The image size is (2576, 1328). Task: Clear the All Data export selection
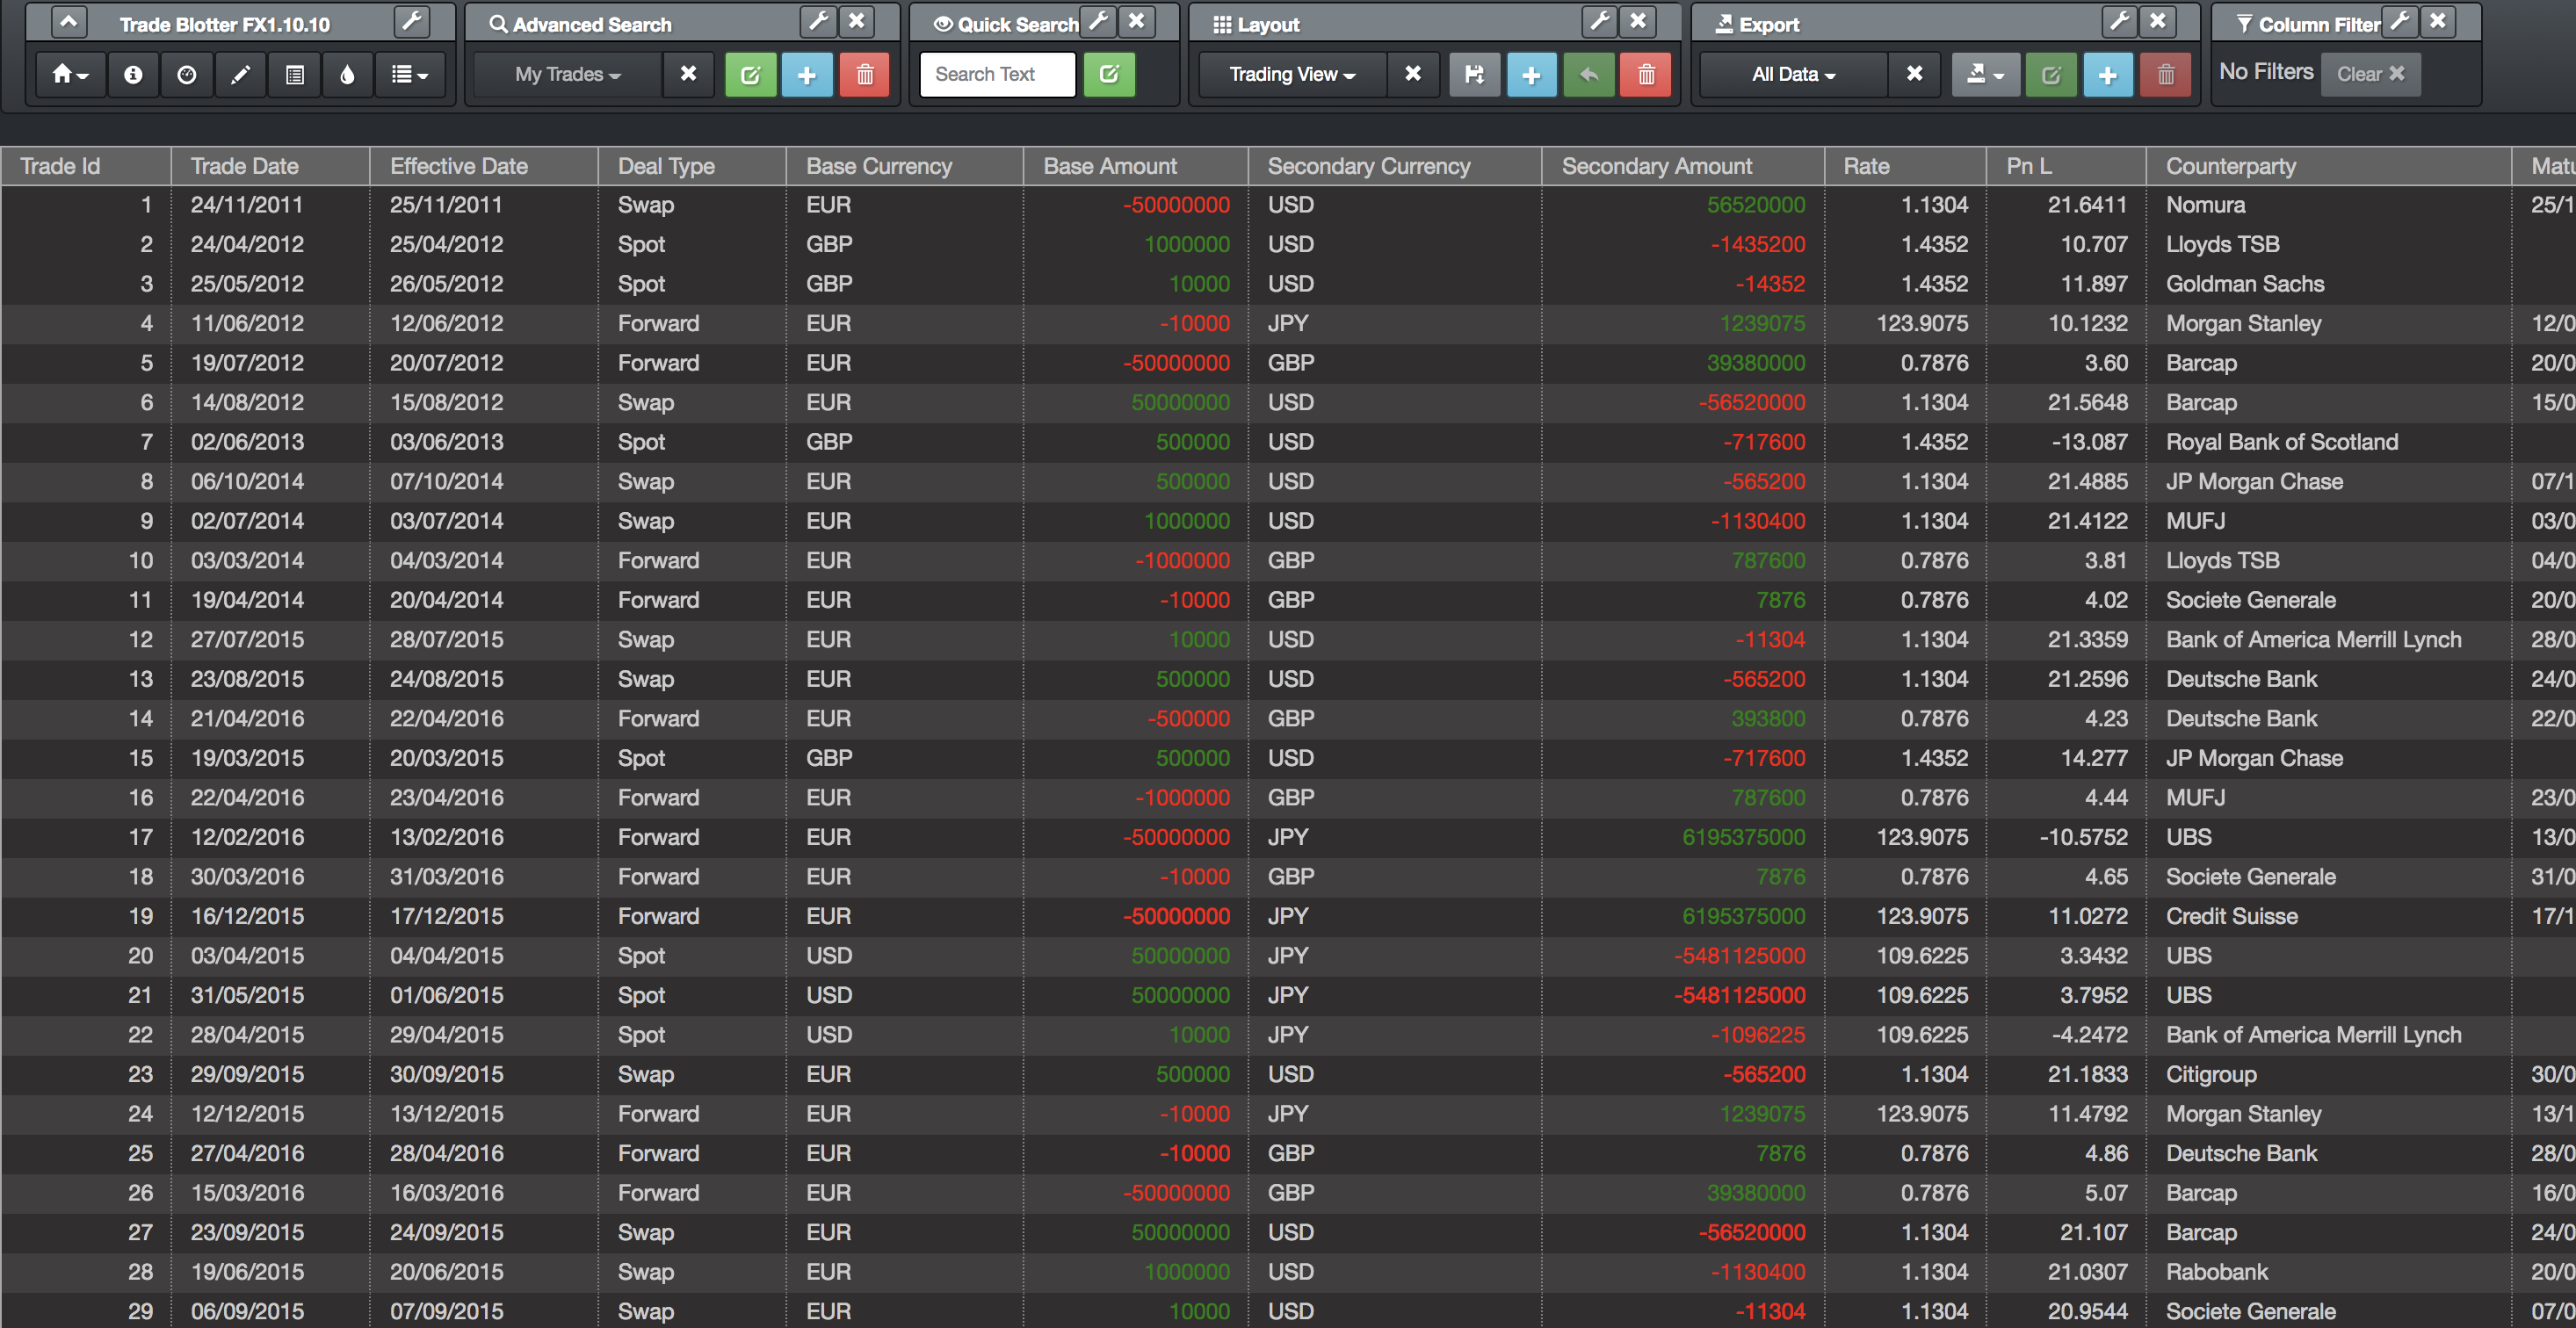[1914, 74]
